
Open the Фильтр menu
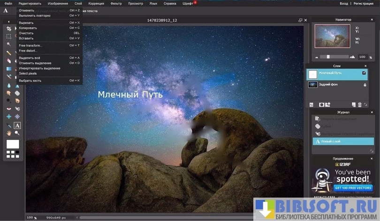(116, 3)
